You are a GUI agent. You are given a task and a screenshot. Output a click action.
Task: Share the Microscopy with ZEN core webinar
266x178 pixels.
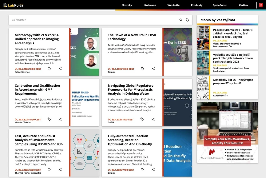click(60, 69)
